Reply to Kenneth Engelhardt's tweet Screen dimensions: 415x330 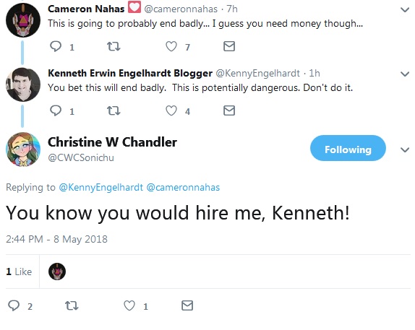tap(56, 110)
